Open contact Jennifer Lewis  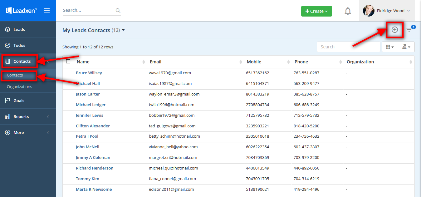[90, 116]
